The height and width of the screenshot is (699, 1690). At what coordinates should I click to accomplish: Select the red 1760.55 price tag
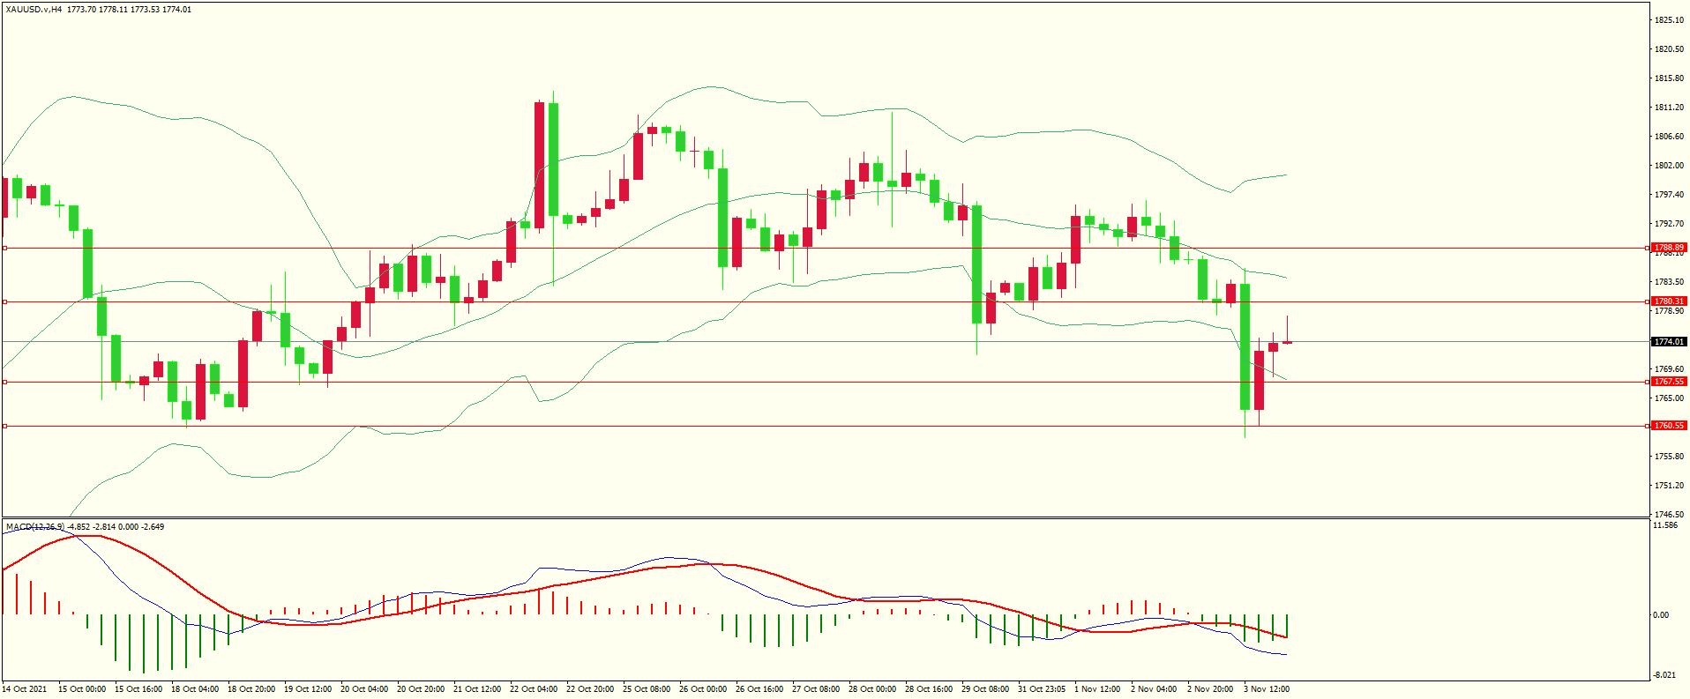[x=1668, y=426]
